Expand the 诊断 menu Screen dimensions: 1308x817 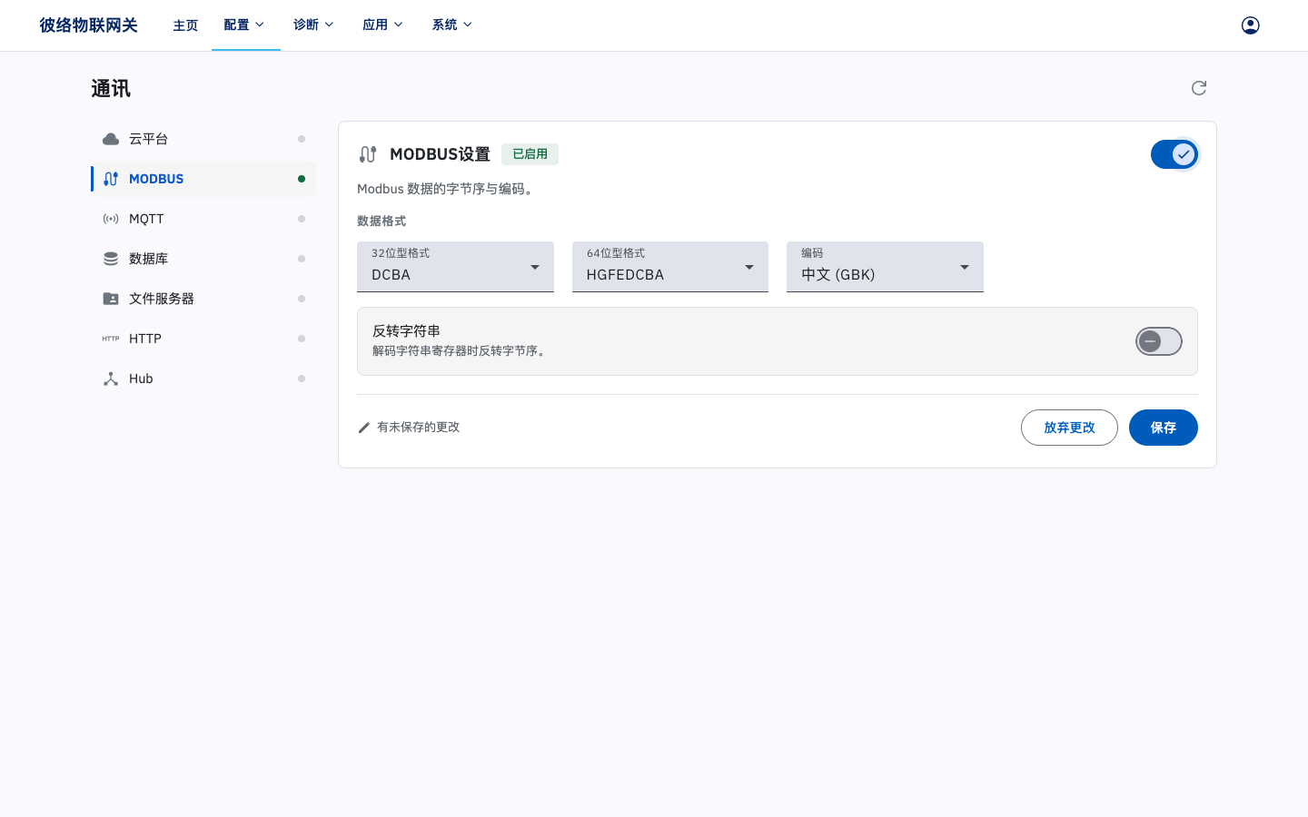(314, 25)
